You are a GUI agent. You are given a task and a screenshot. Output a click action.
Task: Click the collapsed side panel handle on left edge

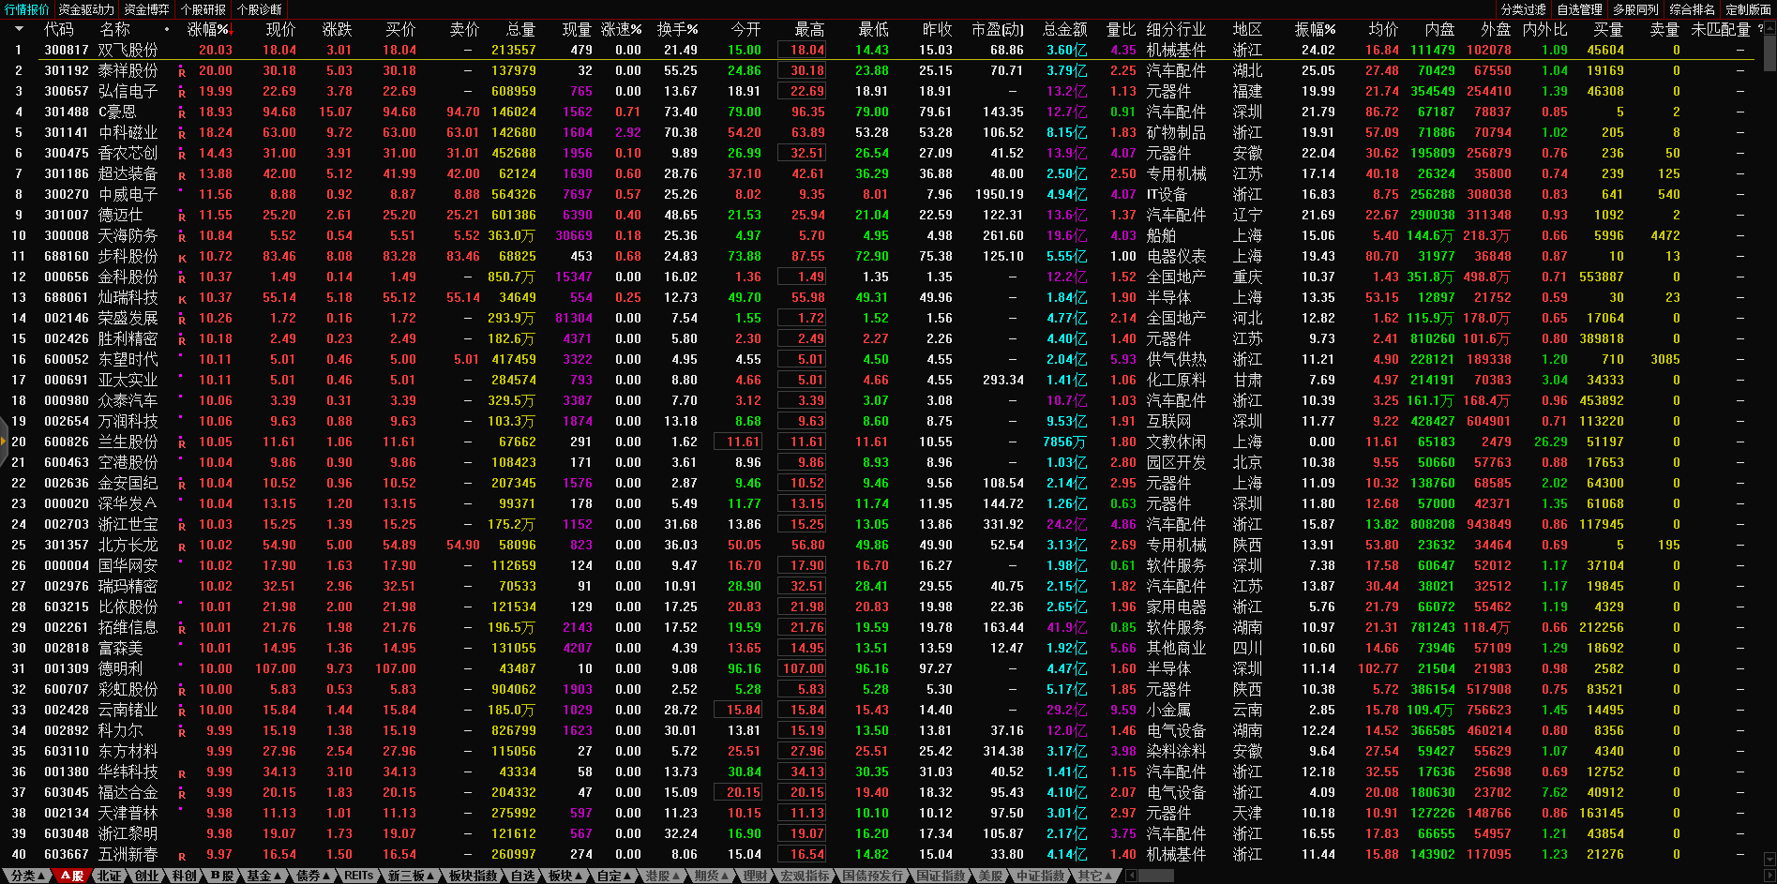click(4, 441)
